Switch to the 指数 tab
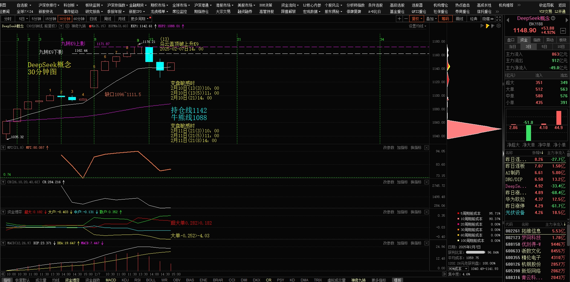 point(537,40)
